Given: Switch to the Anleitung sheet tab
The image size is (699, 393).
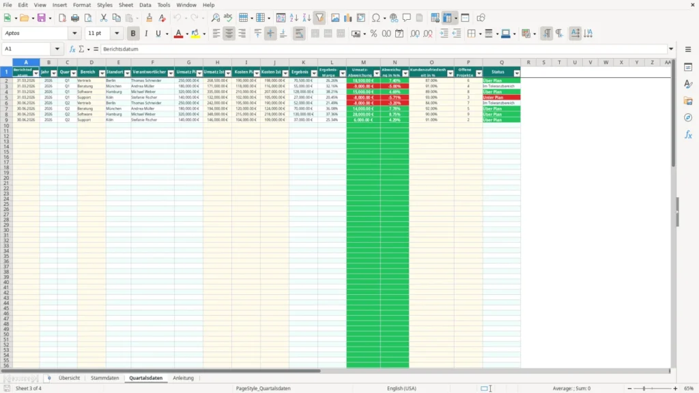Looking at the screenshot, I should [183, 378].
